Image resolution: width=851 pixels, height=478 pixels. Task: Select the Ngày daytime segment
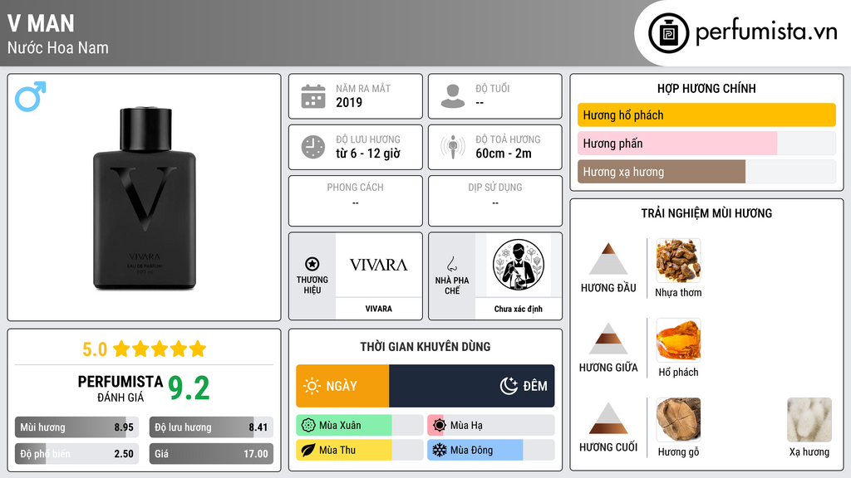point(342,386)
